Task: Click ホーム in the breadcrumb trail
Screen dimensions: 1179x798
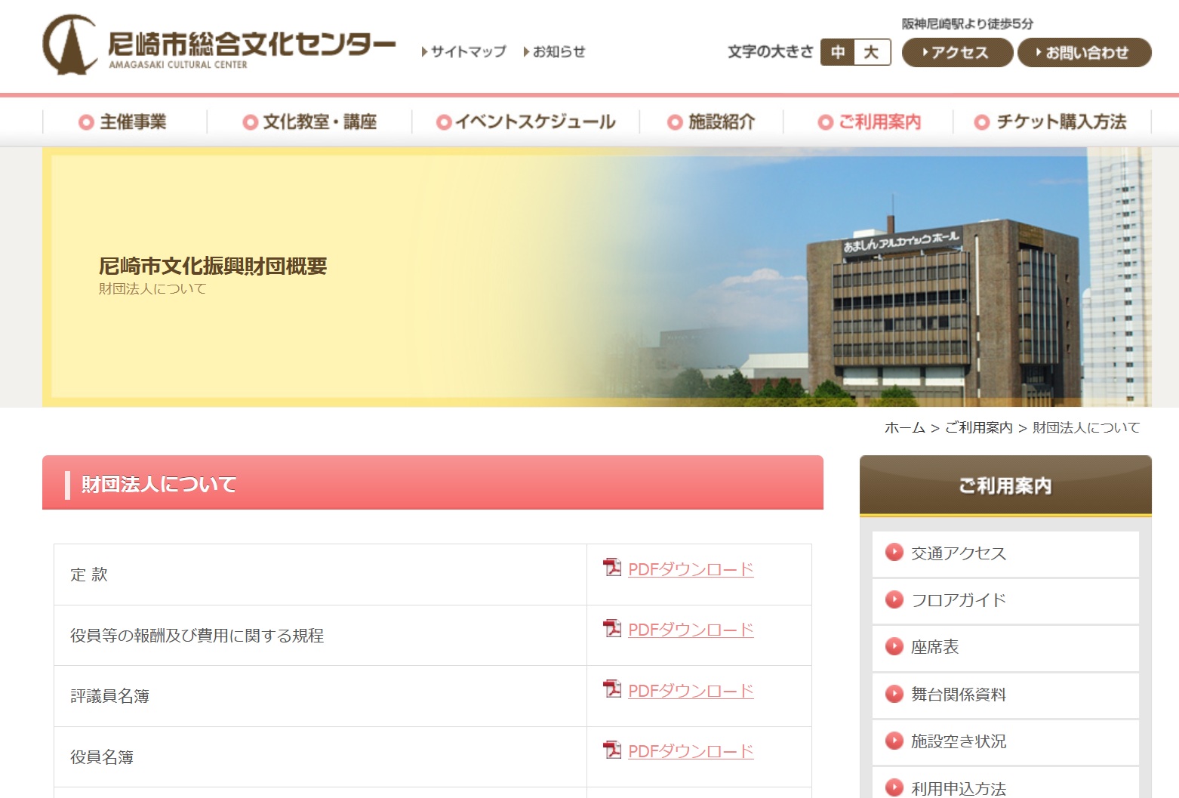Action: tap(904, 428)
